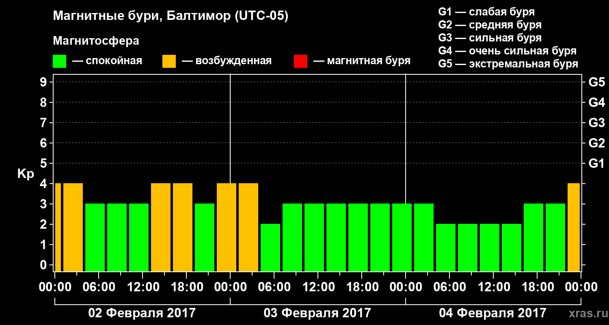
Task: Click the yellow bar crossing the 02/03 Февраля midnight line
Action: (x=227, y=227)
